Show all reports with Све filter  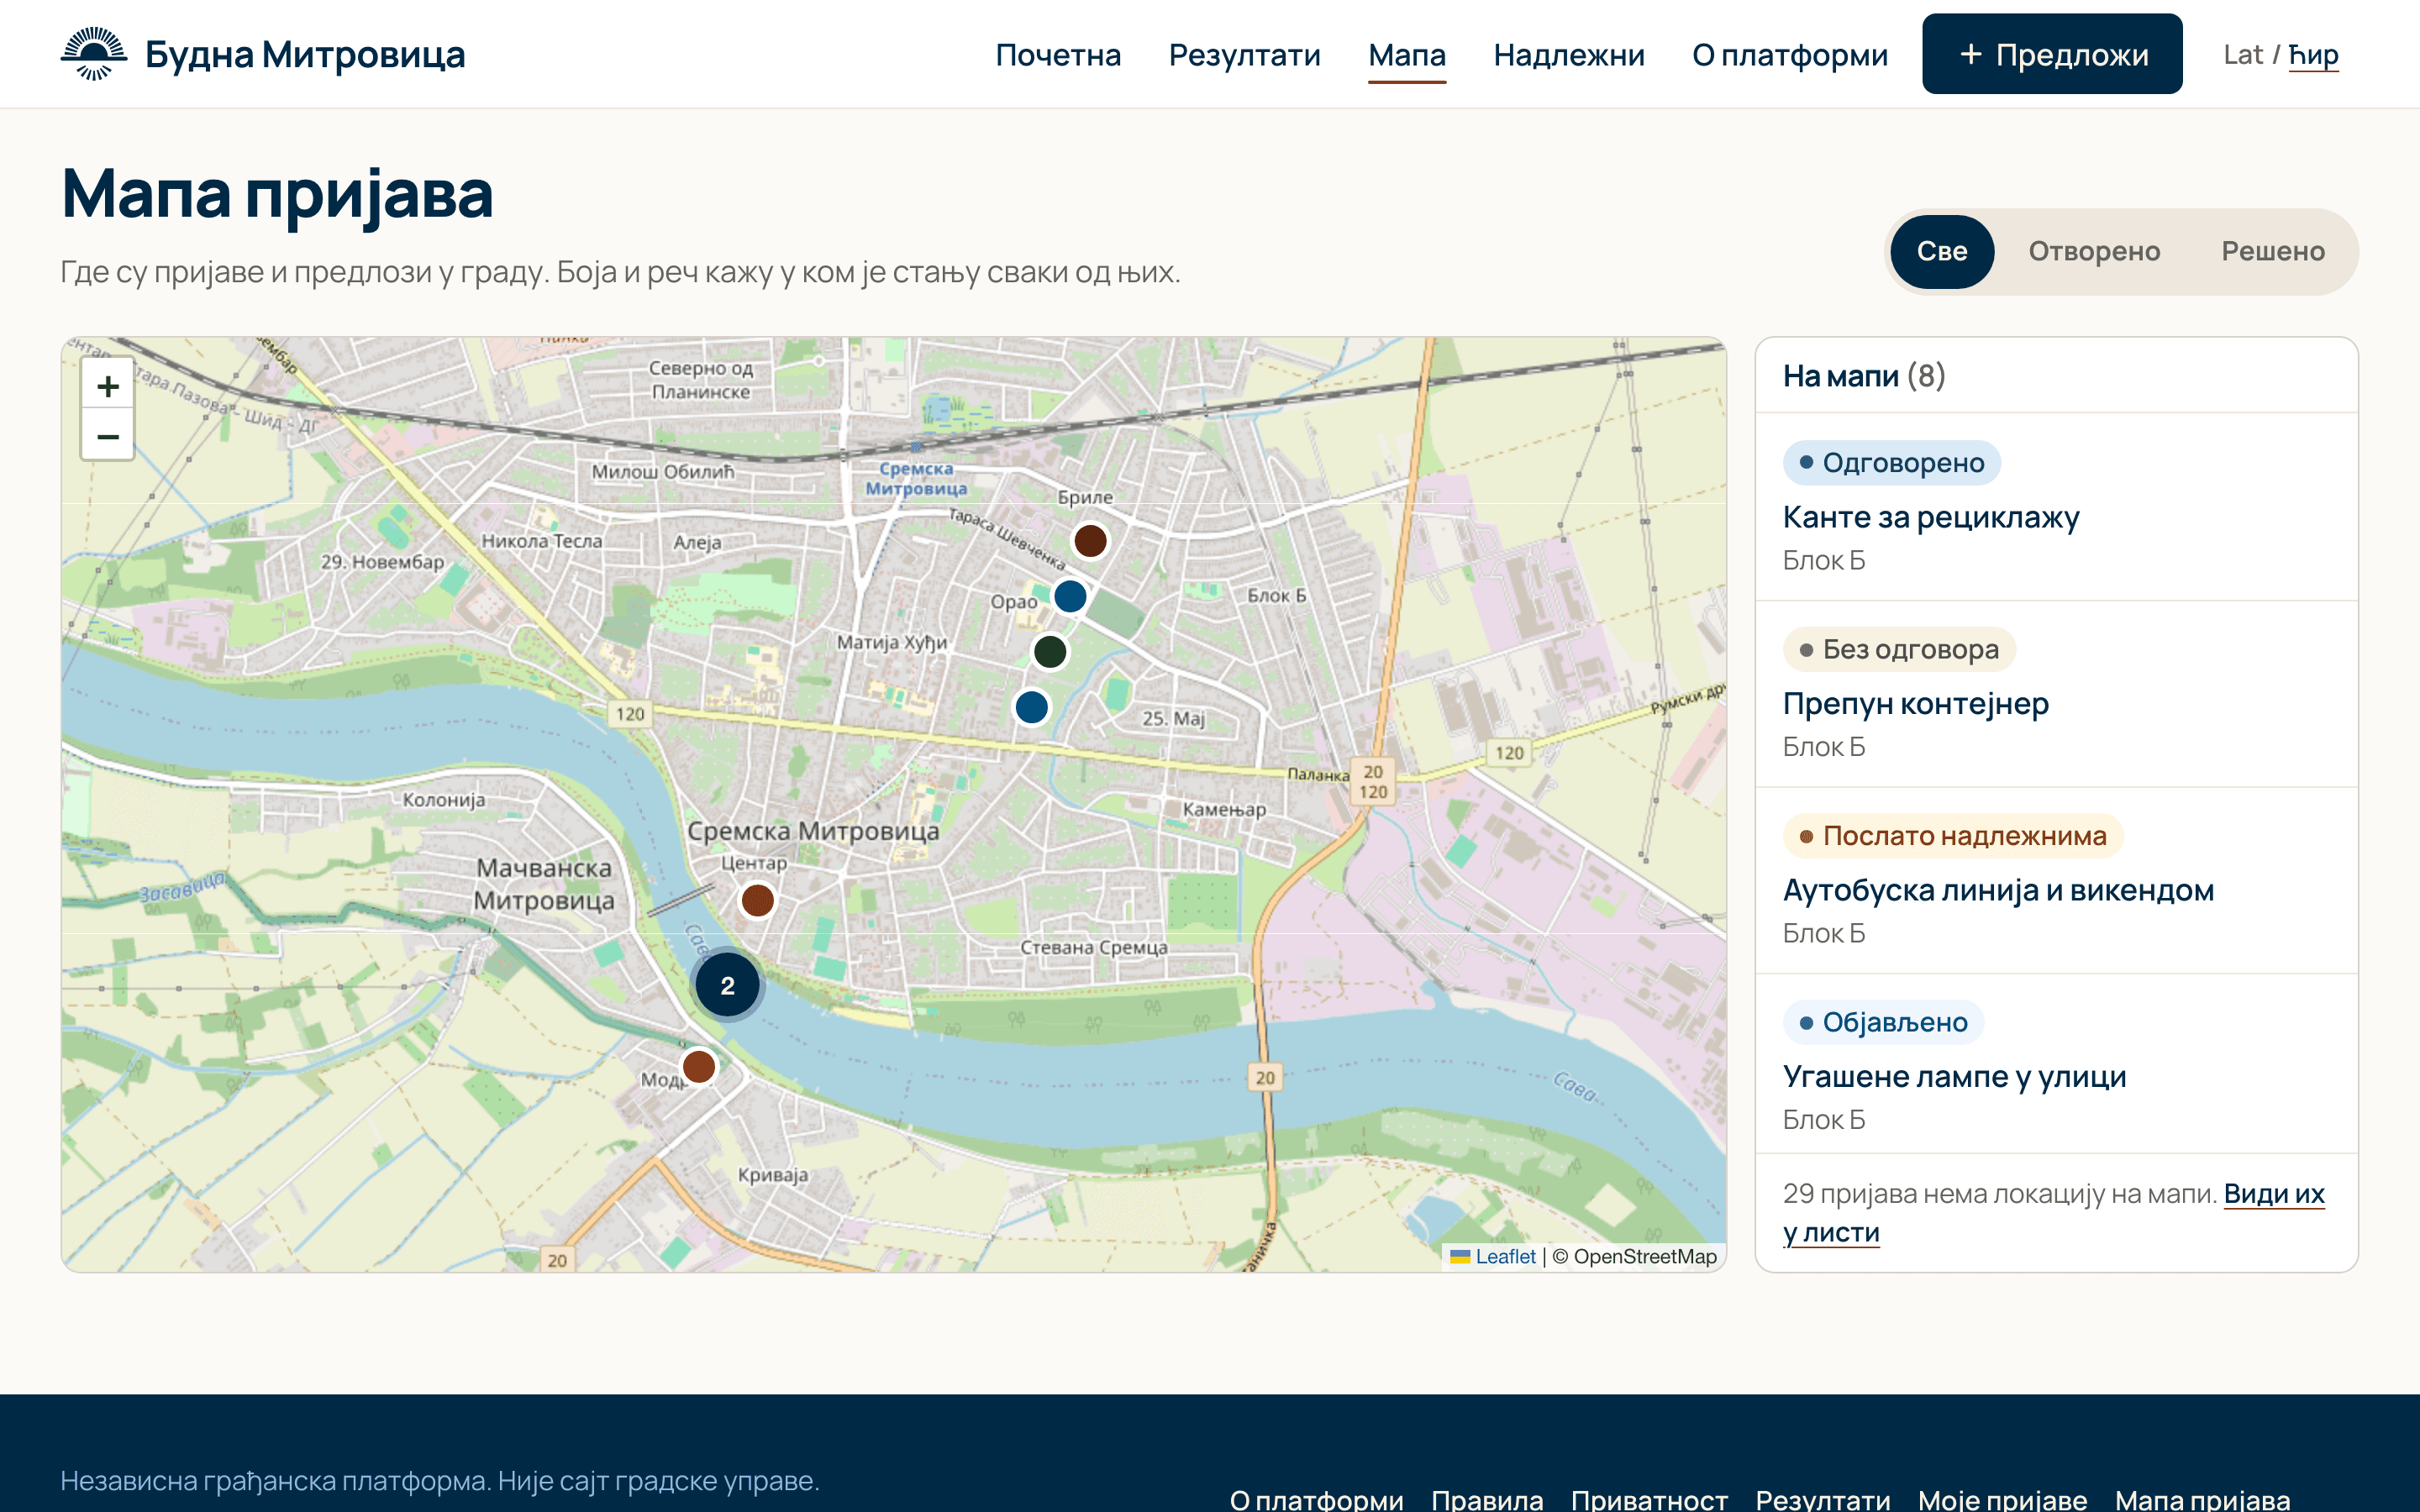pyautogui.click(x=1942, y=251)
